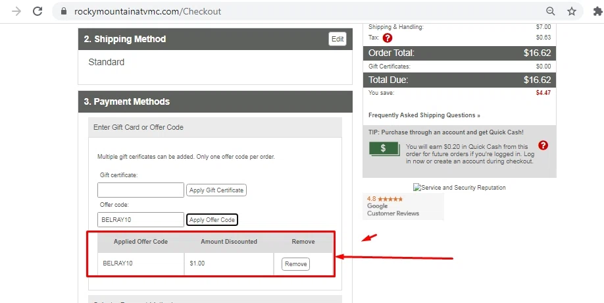The height and width of the screenshot is (303, 604).
Task: Click the Quick Cash help question mark
Action: coord(543,146)
